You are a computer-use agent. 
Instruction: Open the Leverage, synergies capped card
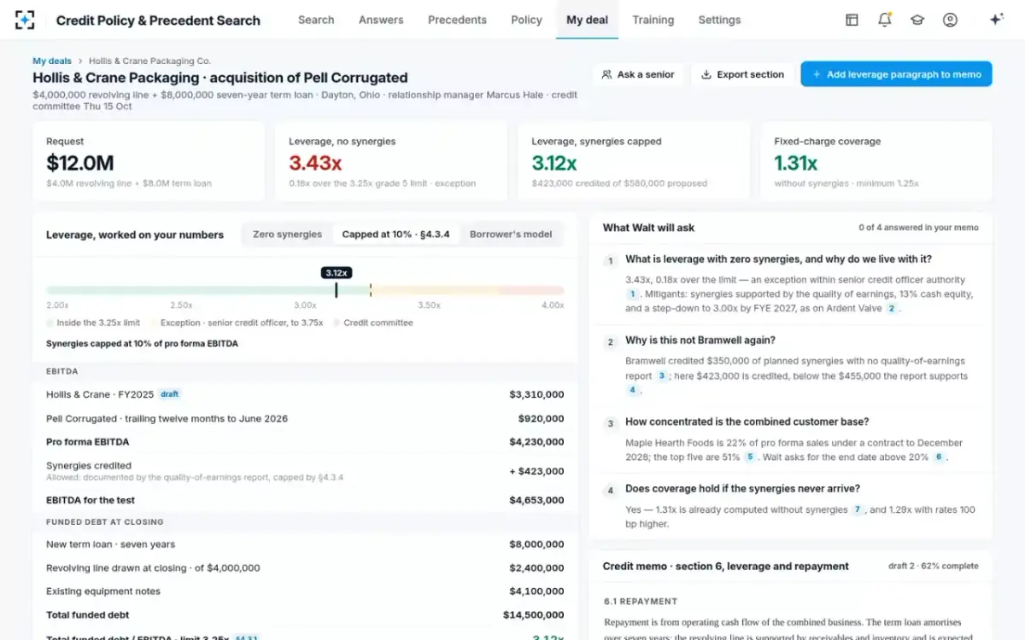(634, 161)
